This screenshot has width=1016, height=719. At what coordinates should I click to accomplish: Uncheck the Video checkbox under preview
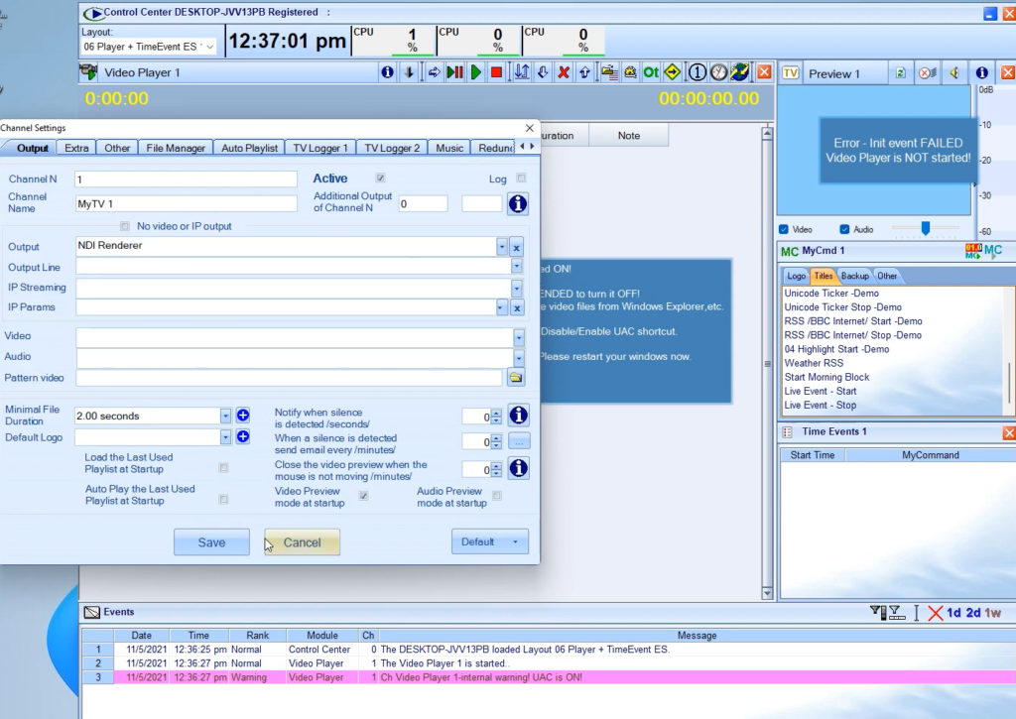(x=785, y=229)
